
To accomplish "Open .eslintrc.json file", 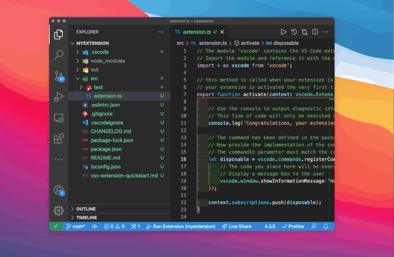I will [119, 105].
